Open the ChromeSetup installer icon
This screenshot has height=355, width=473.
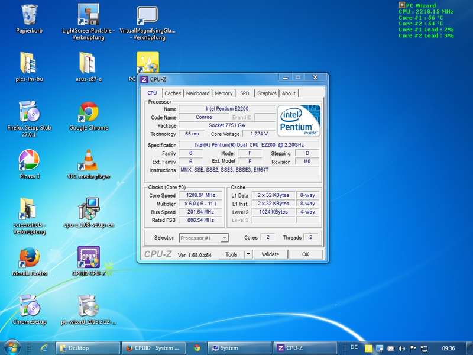[28, 306]
